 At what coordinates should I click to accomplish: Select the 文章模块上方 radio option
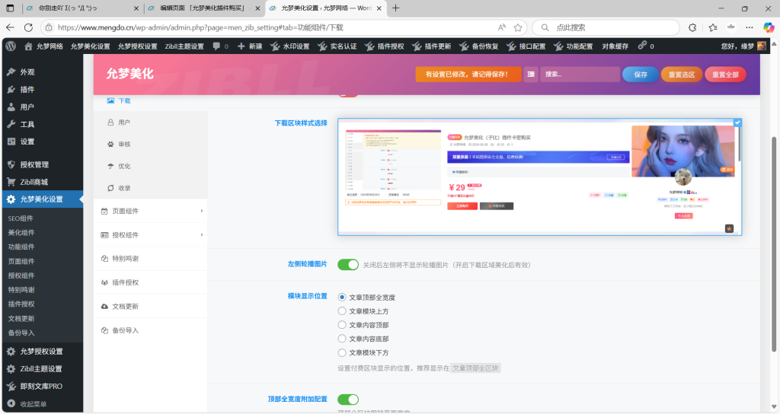point(342,311)
